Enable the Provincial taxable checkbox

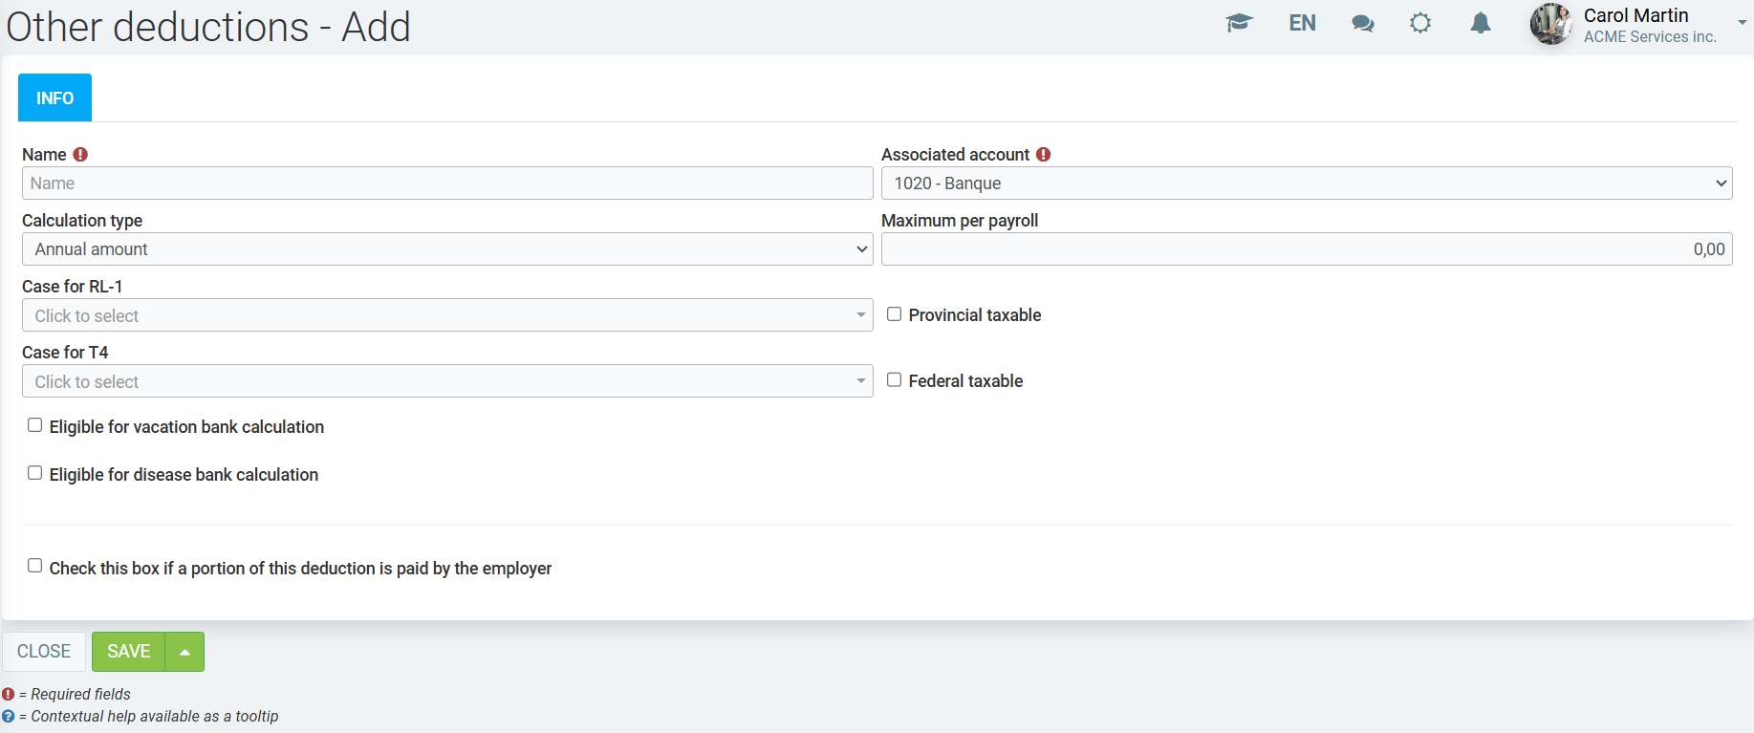pyautogui.click(x=895, y=314)
